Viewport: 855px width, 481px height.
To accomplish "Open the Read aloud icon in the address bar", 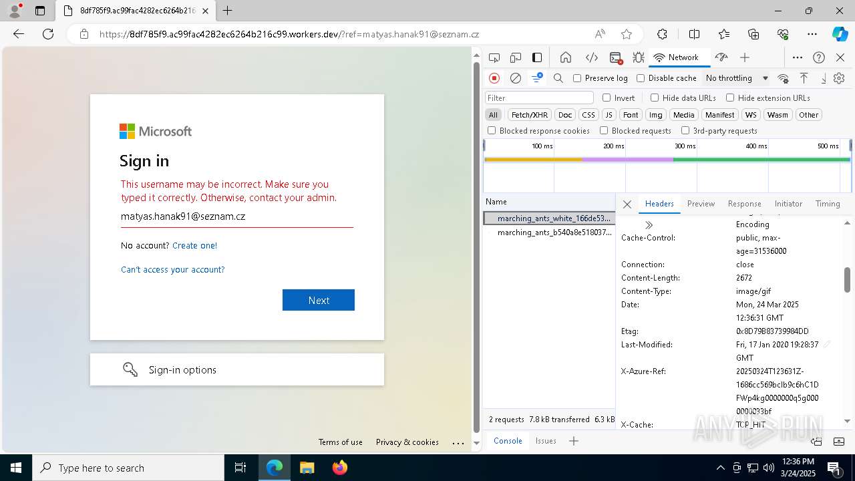I will coord(600,34).
